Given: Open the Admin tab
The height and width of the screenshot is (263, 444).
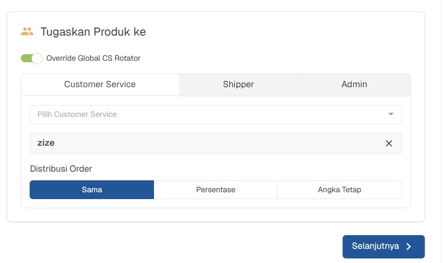Looking at the screenshot, I should (354, 84).
